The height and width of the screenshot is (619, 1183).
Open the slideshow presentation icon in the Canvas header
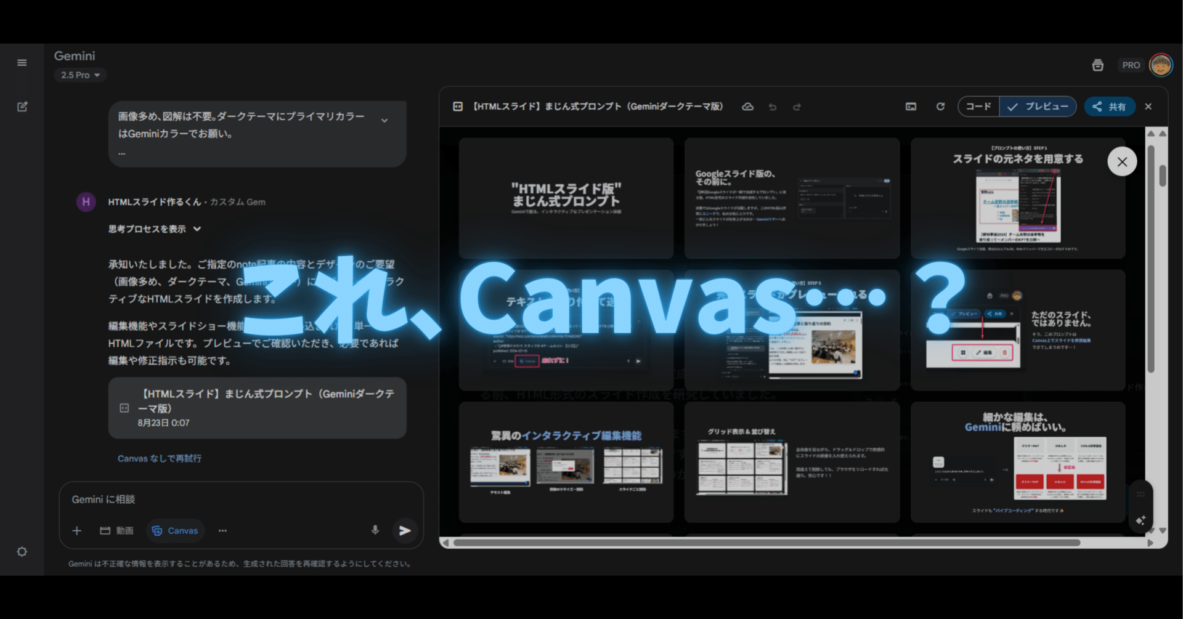coord(911,106)
